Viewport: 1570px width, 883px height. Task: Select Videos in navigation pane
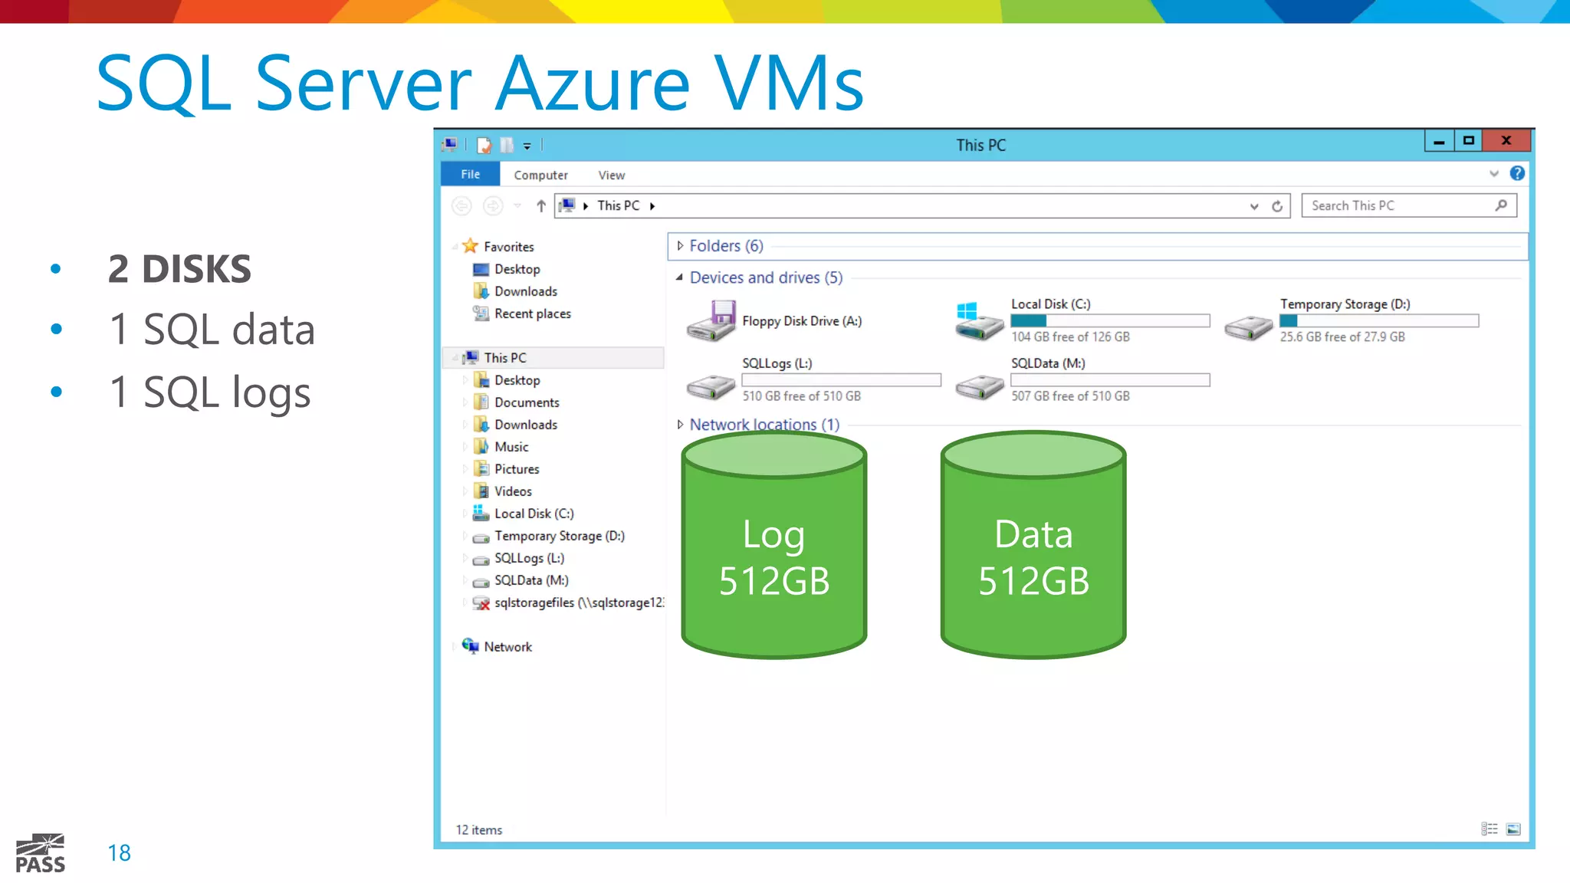point(513,491)
